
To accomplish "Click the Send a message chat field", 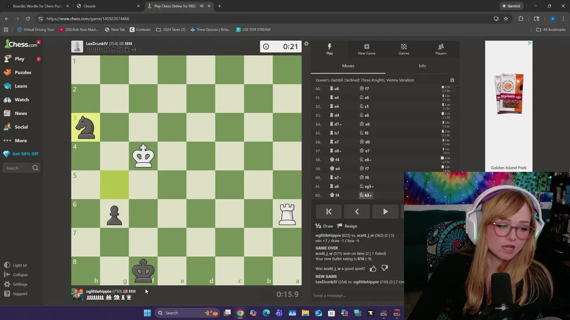I will tap(357, 296).
